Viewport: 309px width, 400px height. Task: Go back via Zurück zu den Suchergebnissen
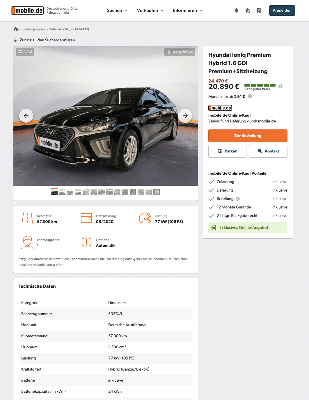coord(47,40)
